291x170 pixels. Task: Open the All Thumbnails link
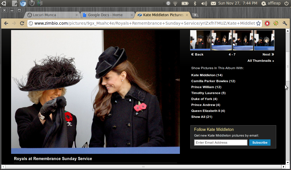[261, 61]
